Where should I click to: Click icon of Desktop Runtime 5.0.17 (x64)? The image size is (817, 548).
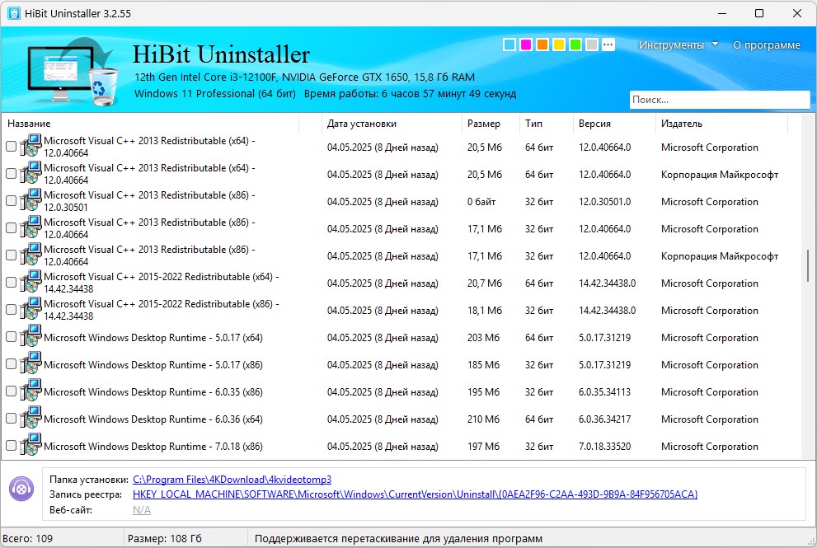(x=31, y=336)
